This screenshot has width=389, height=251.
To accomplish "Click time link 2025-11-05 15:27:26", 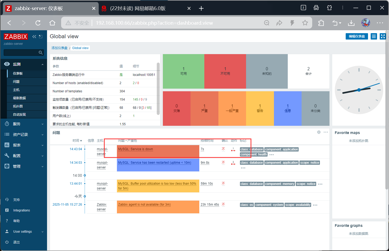I will tap(67, 205).
